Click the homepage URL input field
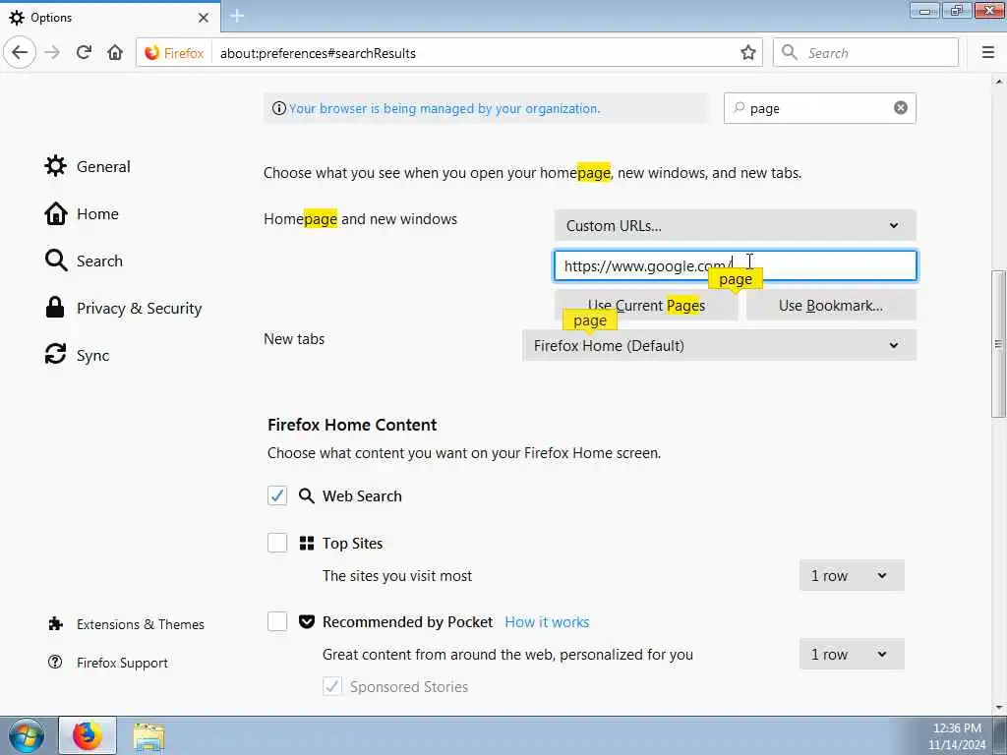This screenshot has width=1007, height=755. (736, 265)
